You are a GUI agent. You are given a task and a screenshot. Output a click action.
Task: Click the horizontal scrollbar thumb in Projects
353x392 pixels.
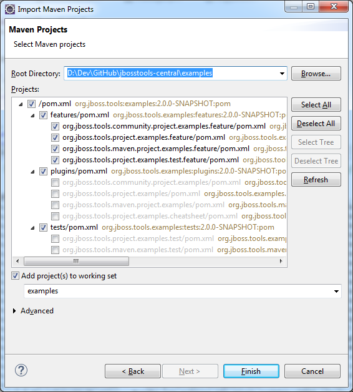tap(76, 262)
